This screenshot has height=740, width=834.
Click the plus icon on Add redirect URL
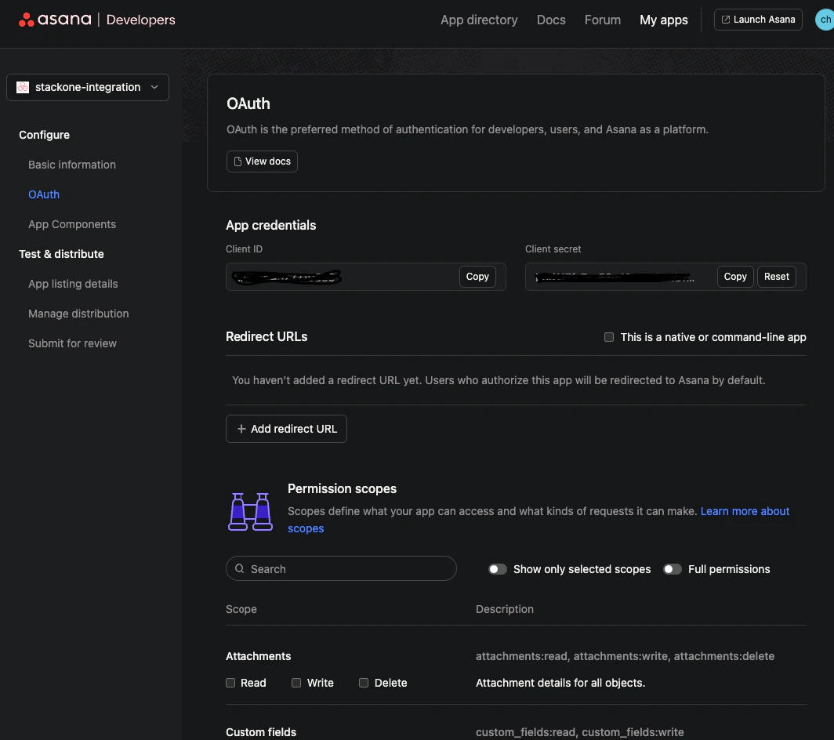(242, 429)
